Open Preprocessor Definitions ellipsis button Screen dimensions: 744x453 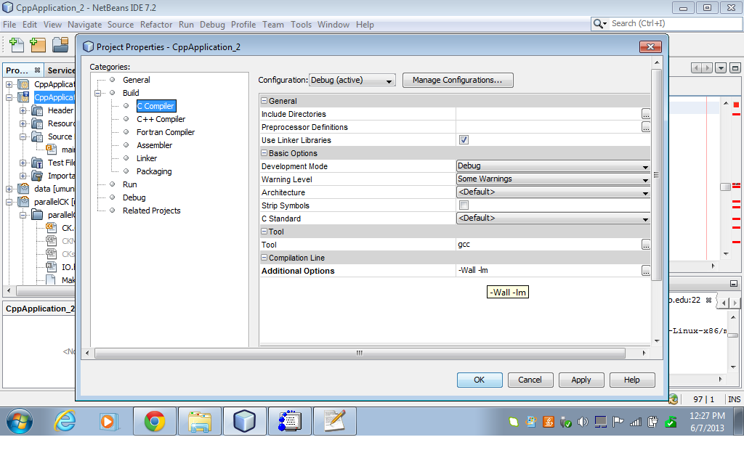click(646, 127)
